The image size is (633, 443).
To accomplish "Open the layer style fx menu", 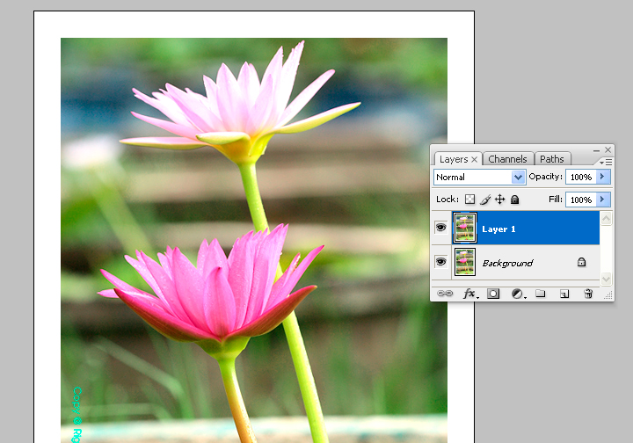I will point(469,294).
